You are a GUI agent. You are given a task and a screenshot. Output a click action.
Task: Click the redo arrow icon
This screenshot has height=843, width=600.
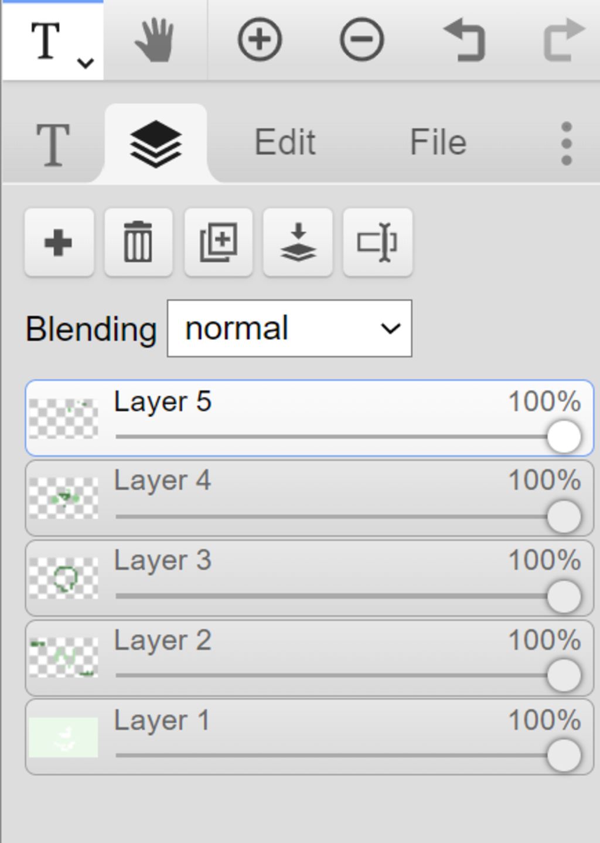click(x=564, y=40)
